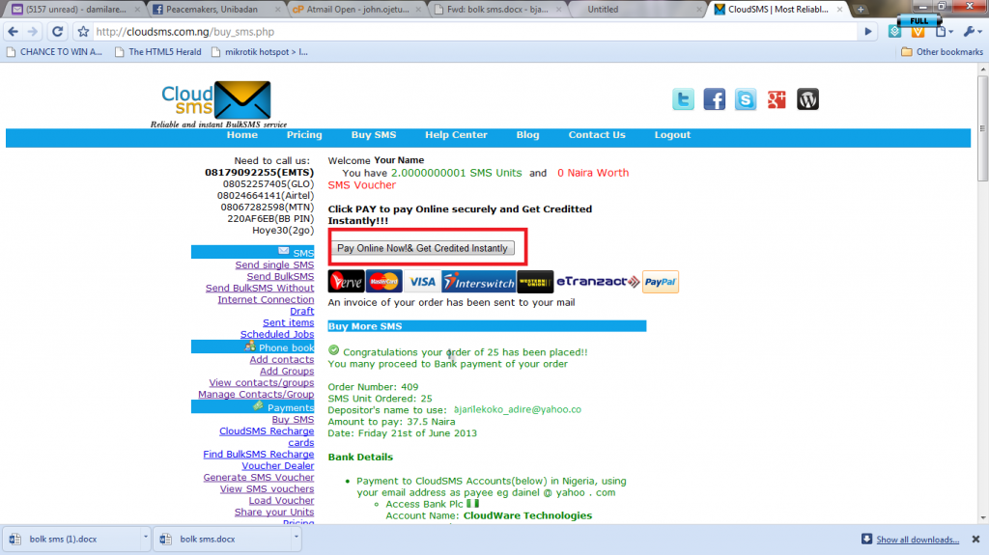Image resolution: width=989 pixels, height=555 pixels.
Task: Open Add contacts link
Action: pos(281,359)
